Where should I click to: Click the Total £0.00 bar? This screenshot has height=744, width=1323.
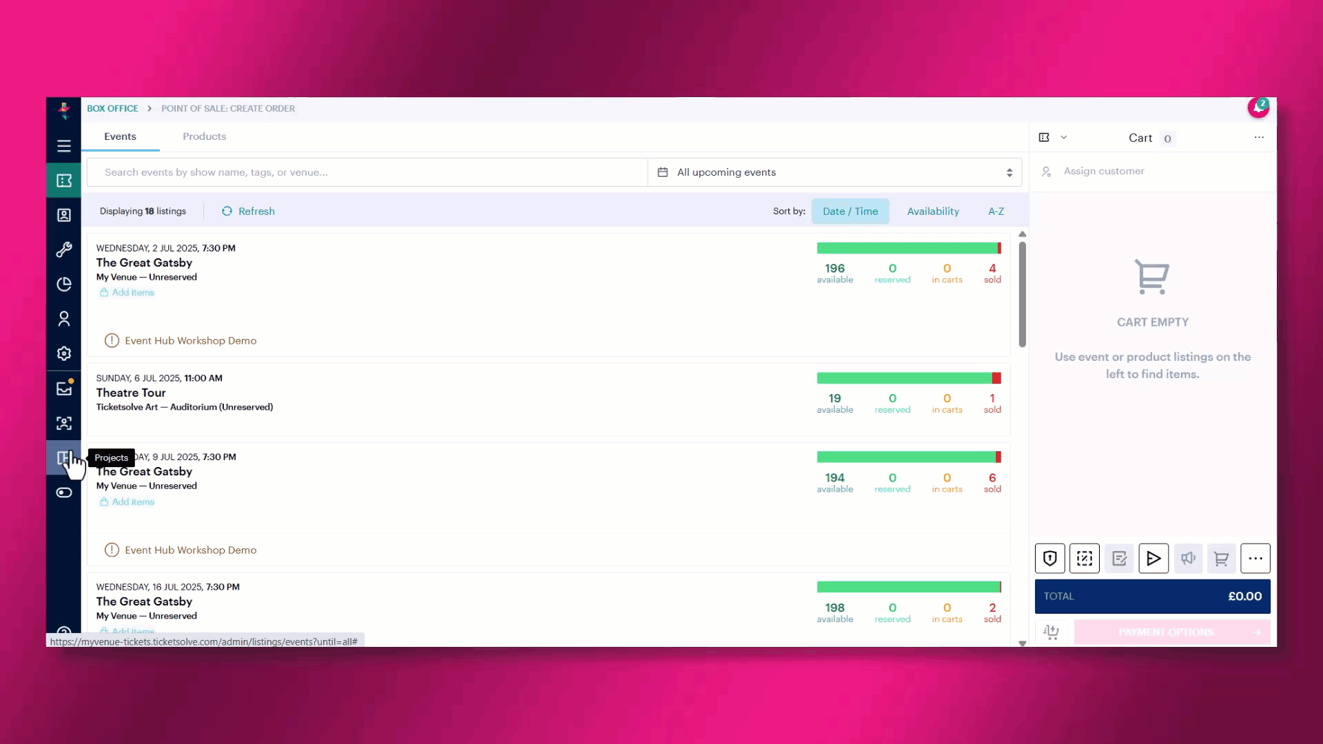click(x=1153, y=597)
